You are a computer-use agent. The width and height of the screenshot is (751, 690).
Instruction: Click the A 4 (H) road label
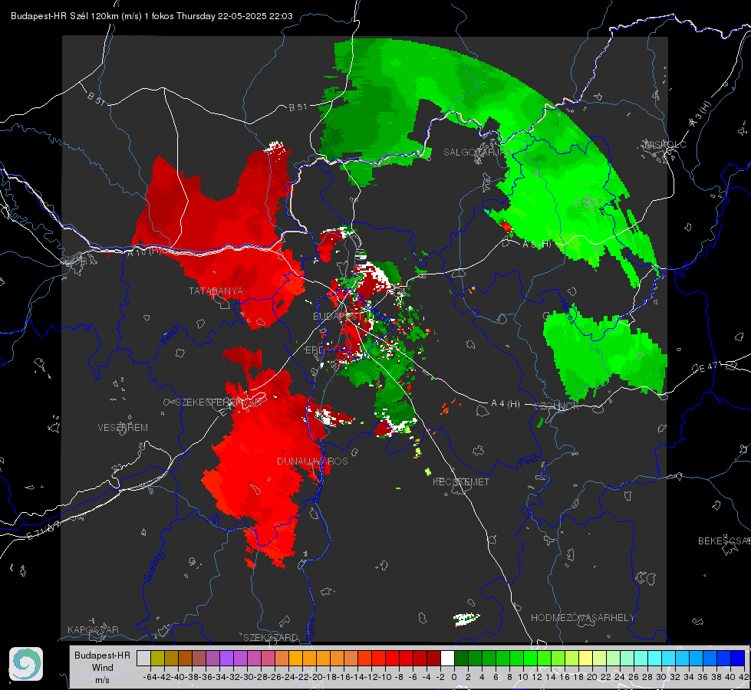506,404
